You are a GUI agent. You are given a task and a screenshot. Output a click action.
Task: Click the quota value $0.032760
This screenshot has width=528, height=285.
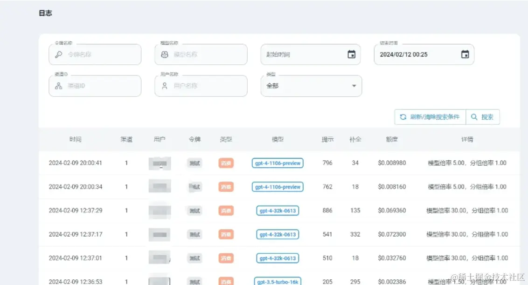pos(392,258)
